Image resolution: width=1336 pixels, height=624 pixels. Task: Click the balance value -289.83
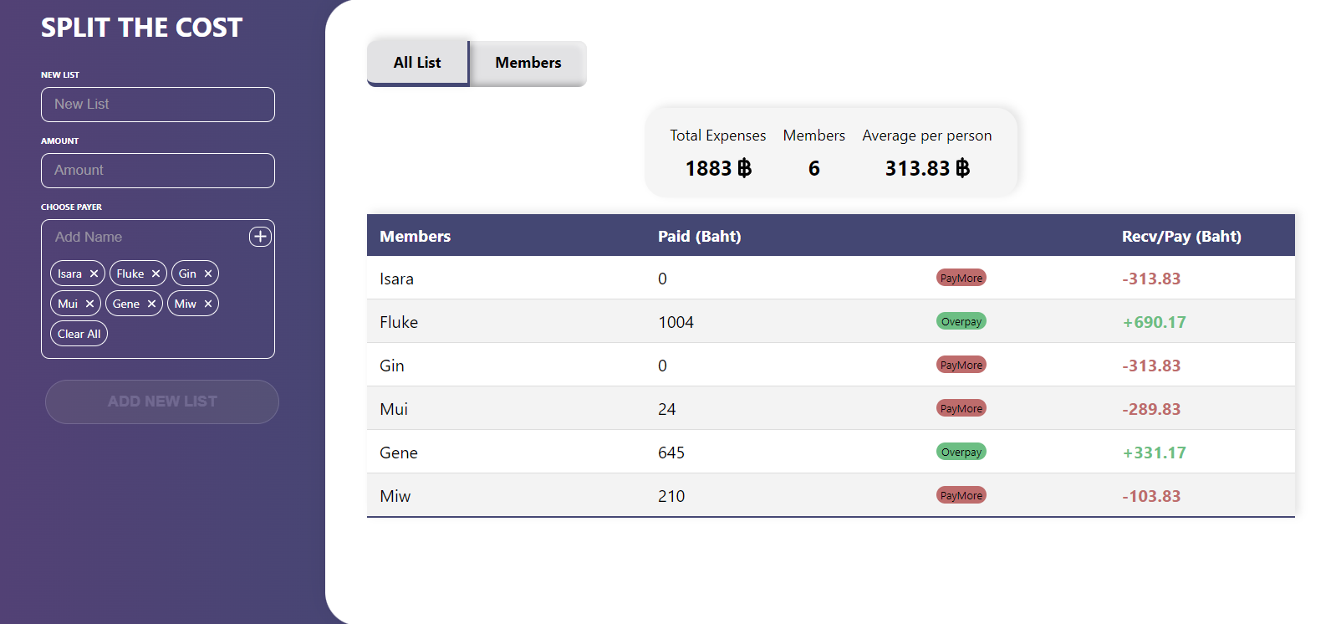coord(1151,409)
